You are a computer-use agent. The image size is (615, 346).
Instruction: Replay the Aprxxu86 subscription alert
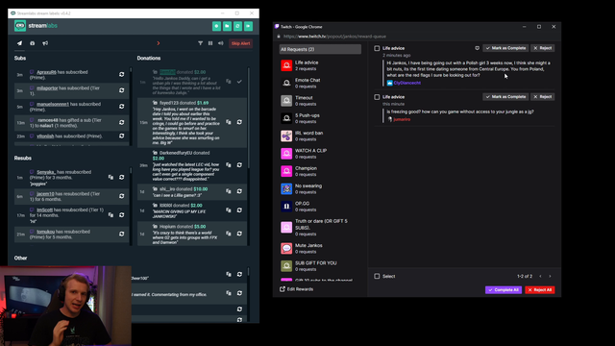pos(122,75)
